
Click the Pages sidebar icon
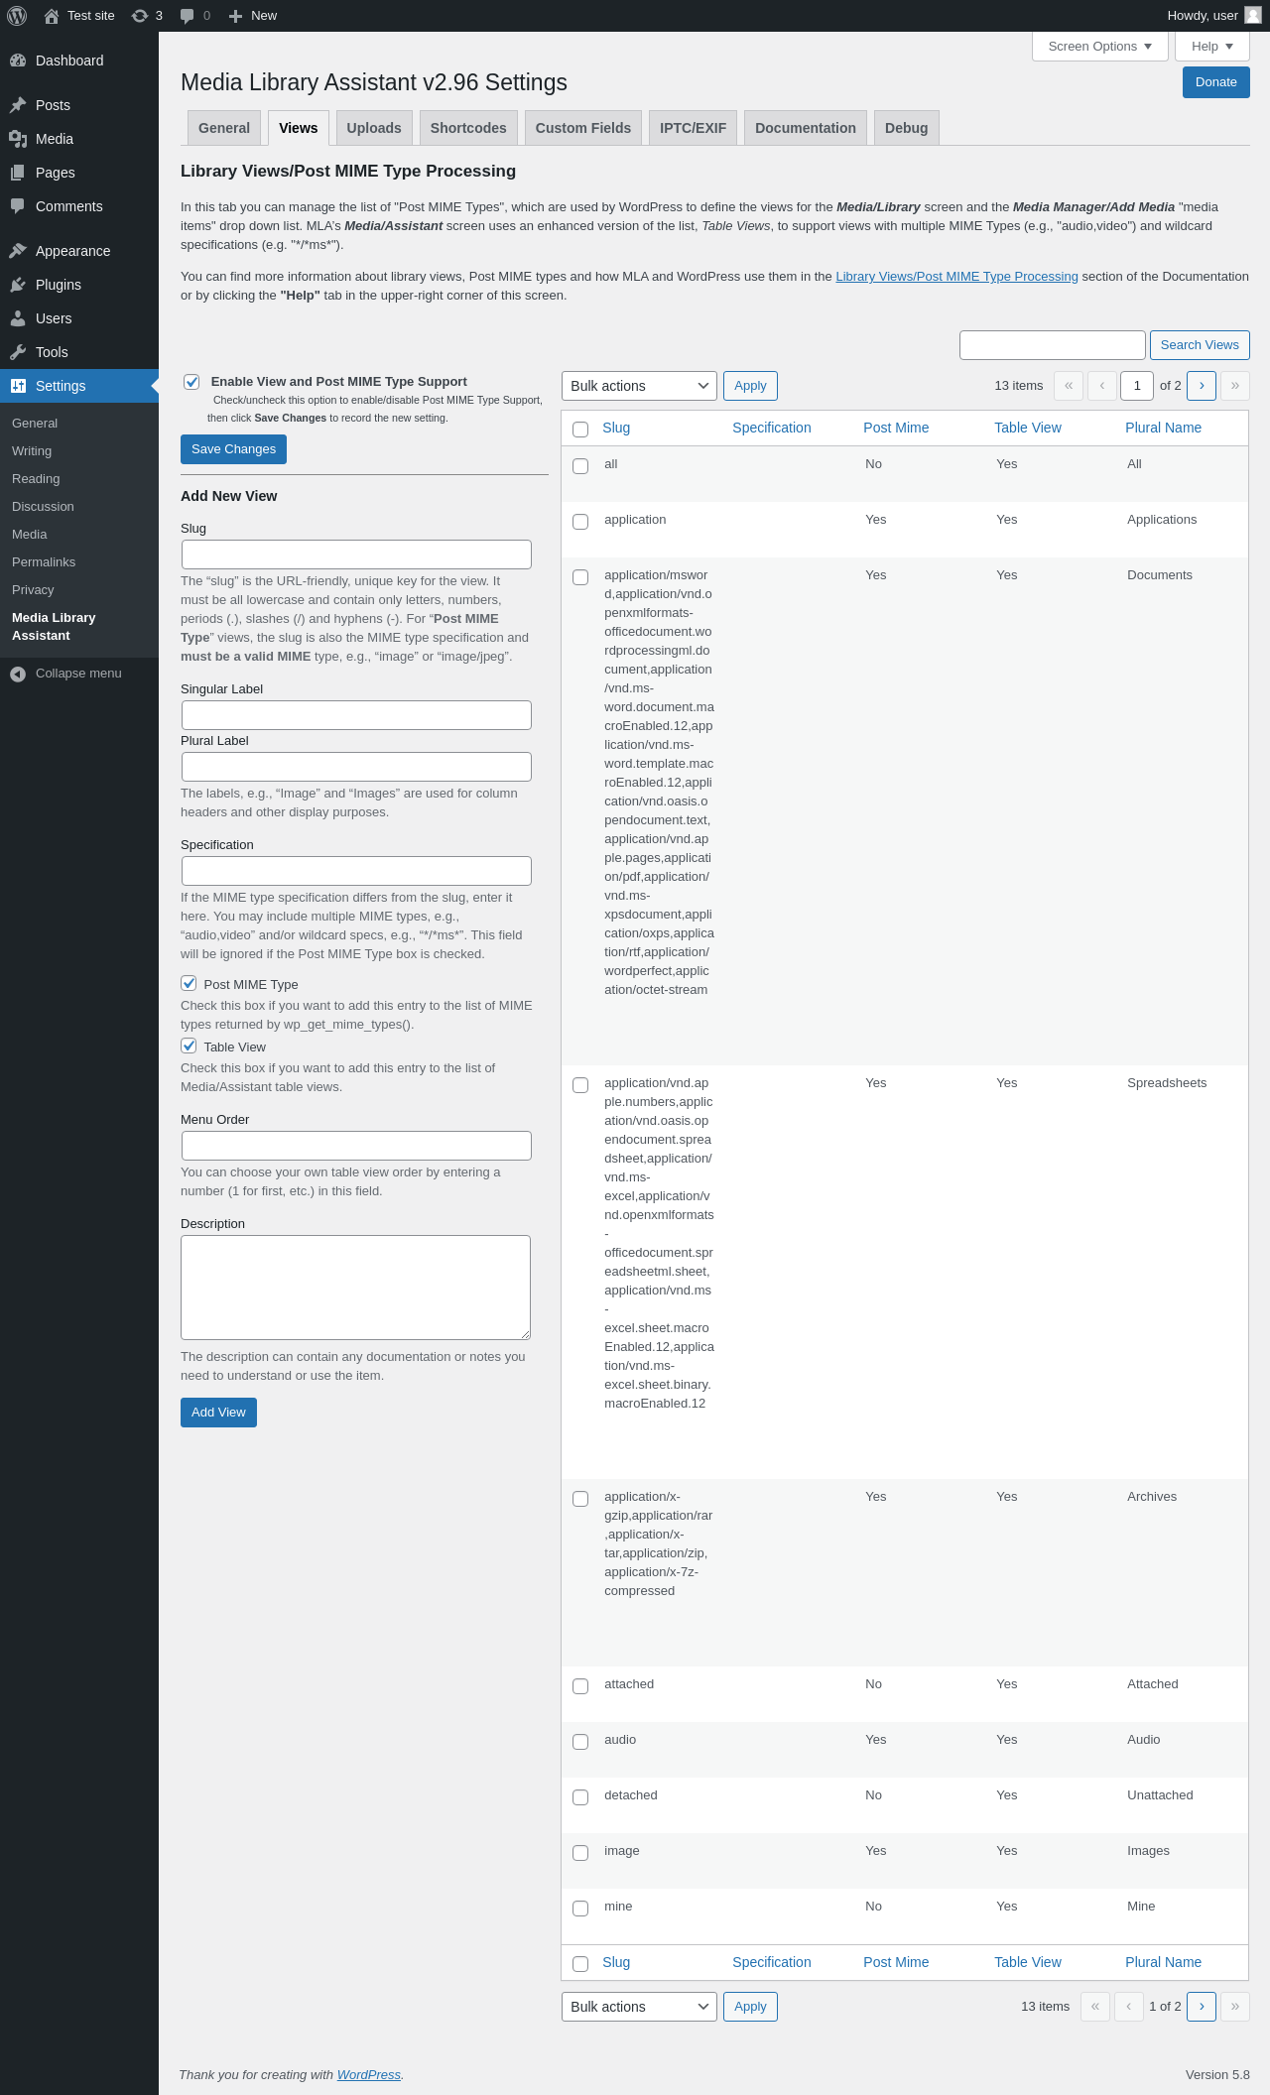pos(18,173)
